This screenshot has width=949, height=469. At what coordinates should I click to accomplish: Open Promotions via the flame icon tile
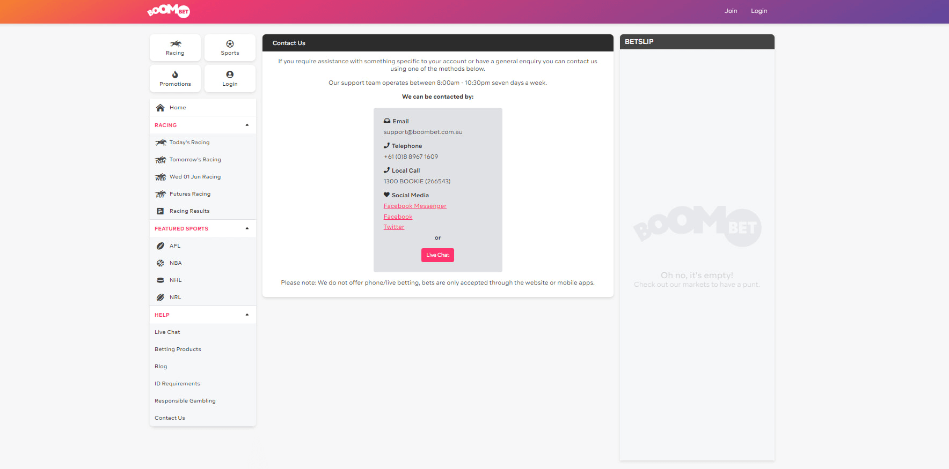coord(175,79)
